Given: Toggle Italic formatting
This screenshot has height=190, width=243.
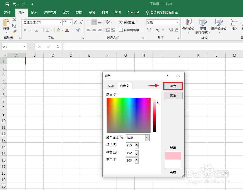Looking at the screenshot, I should coord(31,30).
